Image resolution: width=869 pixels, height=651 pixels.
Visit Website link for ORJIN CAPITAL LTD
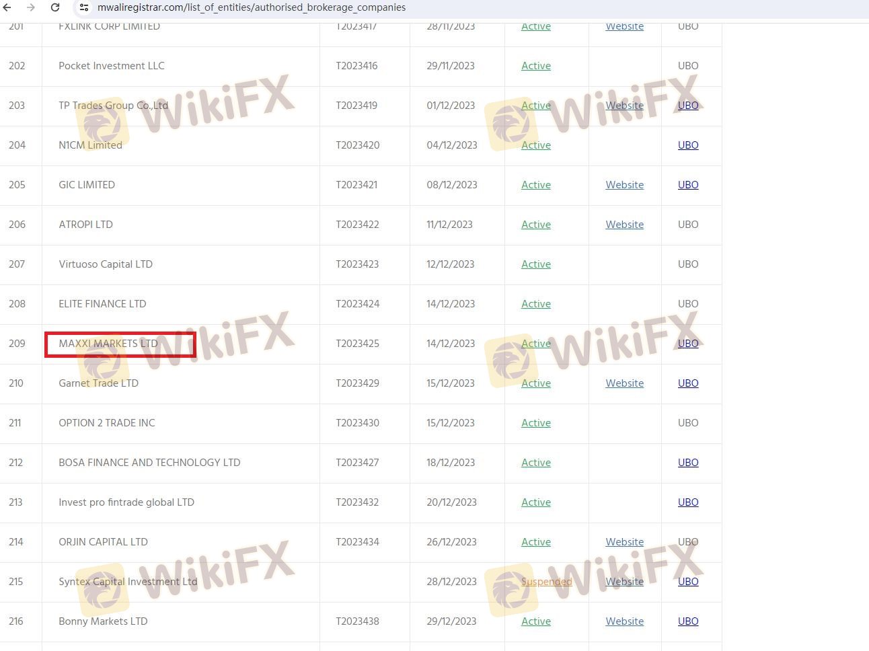tap(624, 542)
